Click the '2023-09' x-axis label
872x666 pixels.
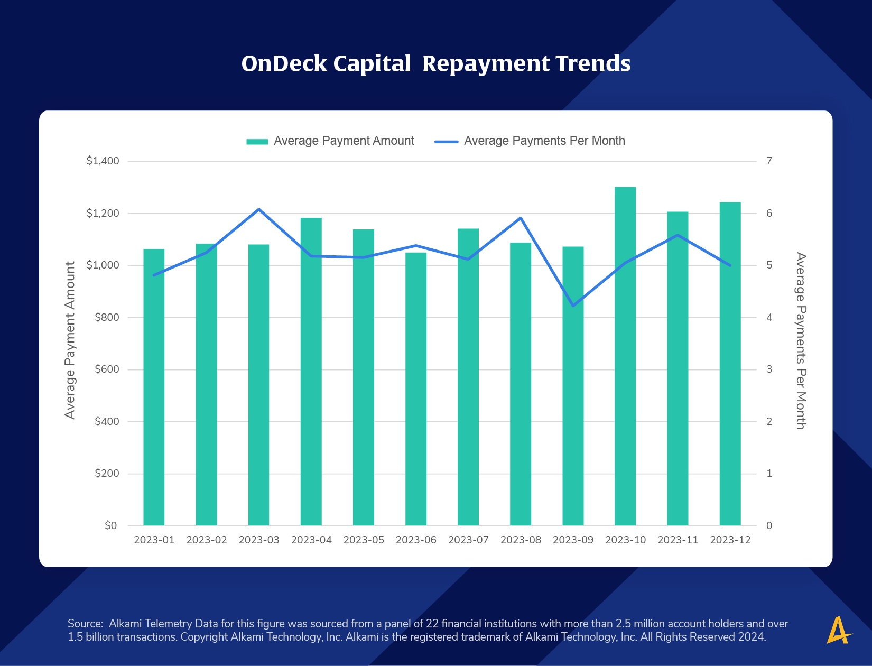click(573, 540)
